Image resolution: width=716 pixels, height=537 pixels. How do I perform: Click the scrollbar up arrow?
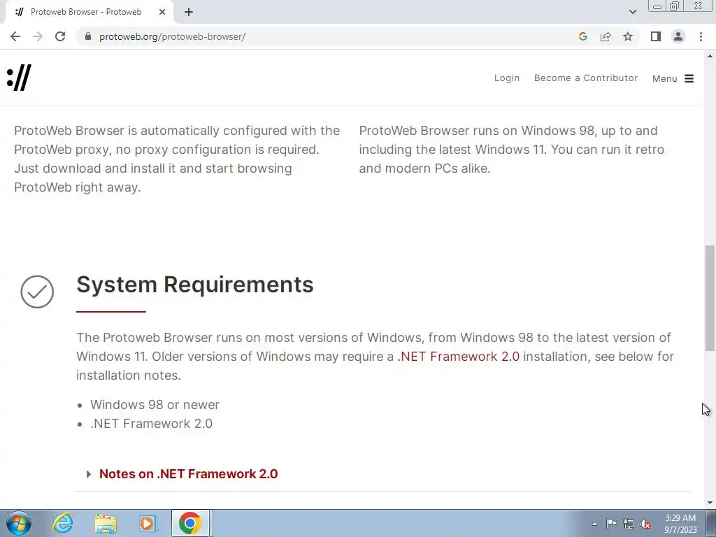[x=710, y=56]
